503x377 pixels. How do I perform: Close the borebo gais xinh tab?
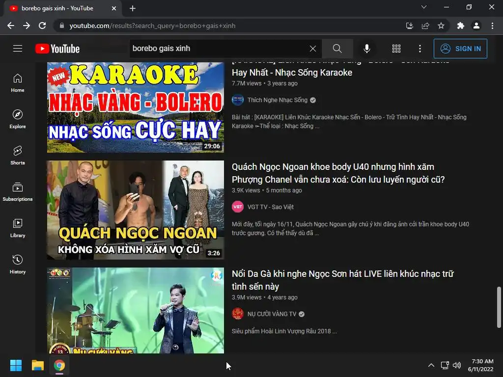click(x=114, y=8)
